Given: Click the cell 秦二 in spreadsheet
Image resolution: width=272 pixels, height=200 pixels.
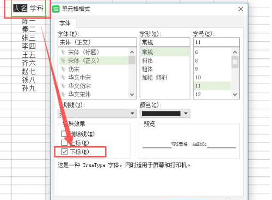Looking at the screenshot, I should coord(29,29).
